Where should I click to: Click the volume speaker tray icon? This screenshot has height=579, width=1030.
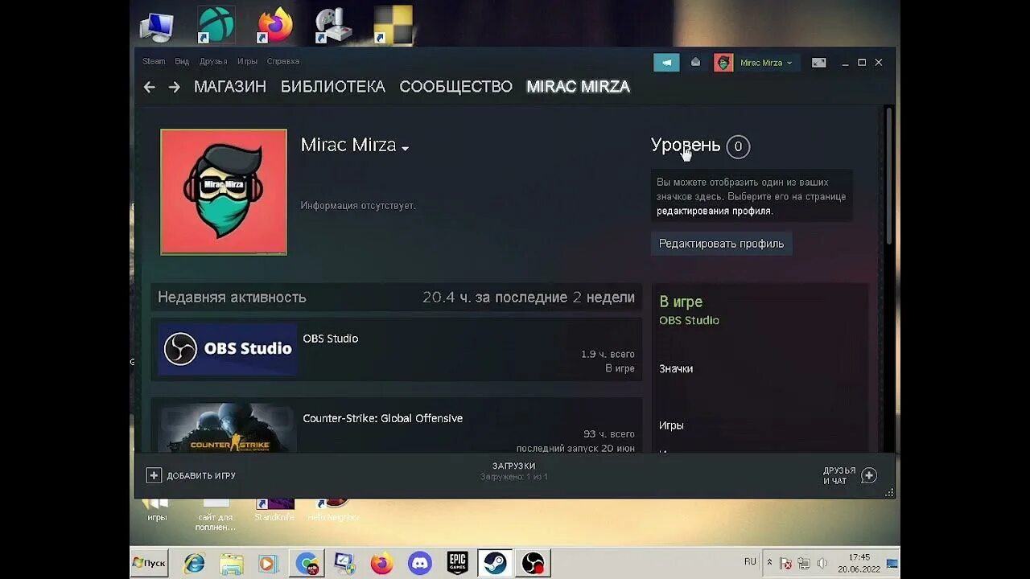[822, 563]
